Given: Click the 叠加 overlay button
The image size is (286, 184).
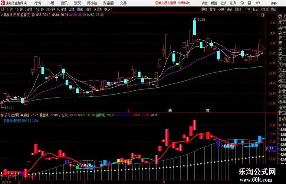Looking at the screenshot, I should (212, 9).
